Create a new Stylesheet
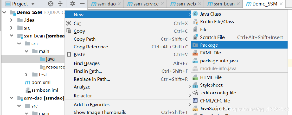This screenshot has width=292, height=115. [239, 85]
